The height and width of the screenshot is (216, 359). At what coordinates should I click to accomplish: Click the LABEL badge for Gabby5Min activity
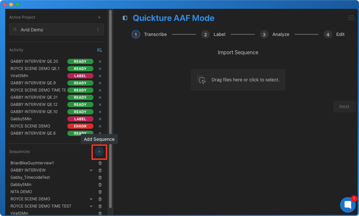pos(80,119)
